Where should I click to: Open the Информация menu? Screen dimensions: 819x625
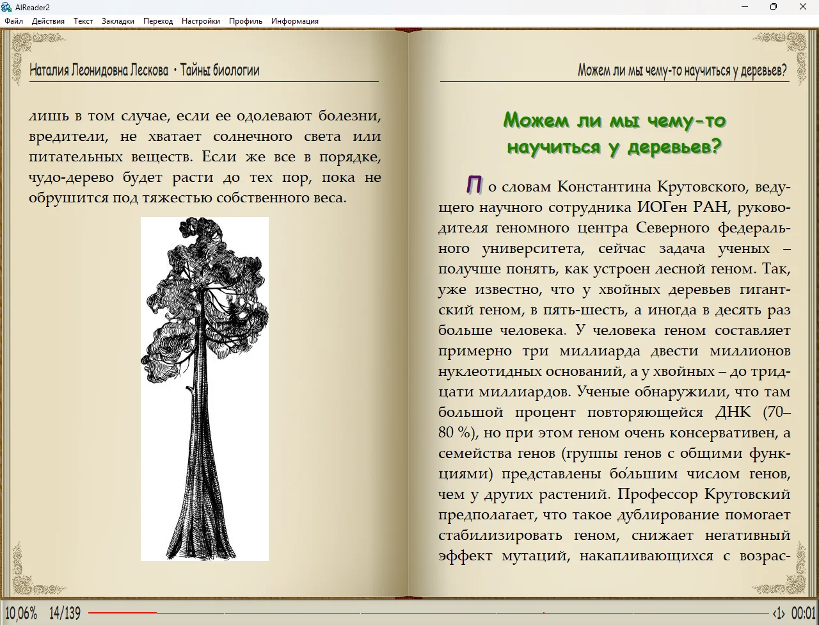[x=294, y=21]
